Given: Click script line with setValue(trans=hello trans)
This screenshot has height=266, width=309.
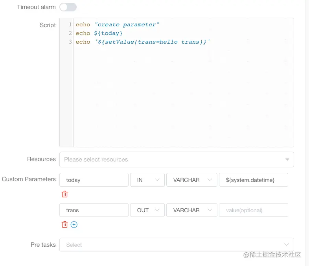Looking at the screenshot, I should point(143,42).
